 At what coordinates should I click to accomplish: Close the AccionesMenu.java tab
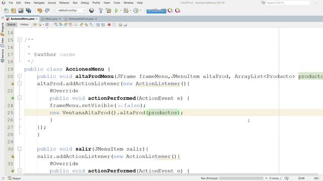point(37,19)
